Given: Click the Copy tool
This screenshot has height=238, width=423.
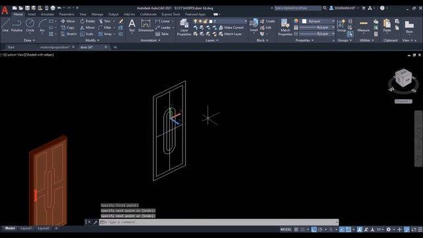Looking at the screenshot, I should click(67, 28).
